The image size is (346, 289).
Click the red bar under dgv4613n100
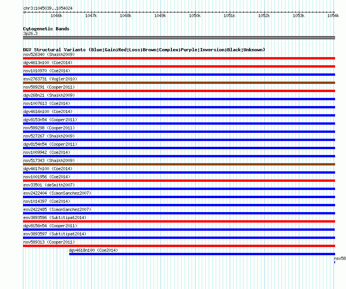click(179, 66)
